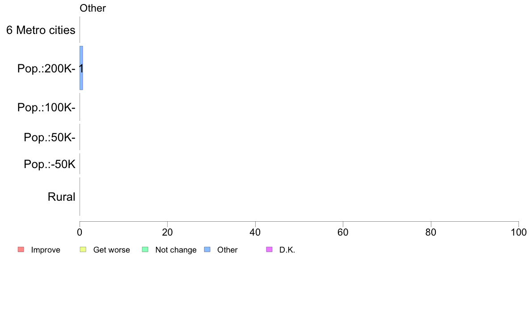
Task: Select the D.K. legend label
Action: click(x=287, y=250)
